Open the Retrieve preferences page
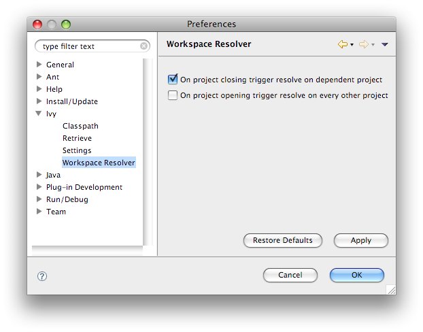423x332 pixels. 77,138
